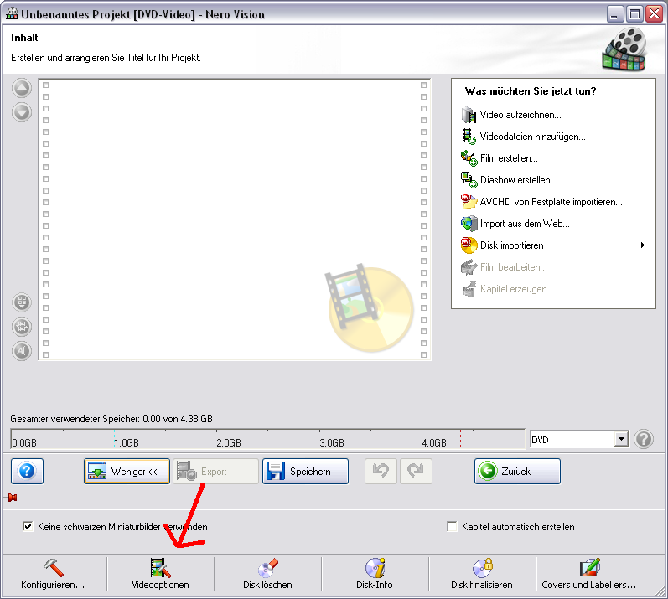Open the DVD disc type dropdown
Image resolution: width=668 pixels, height=599 pixels.
point(621,439)
